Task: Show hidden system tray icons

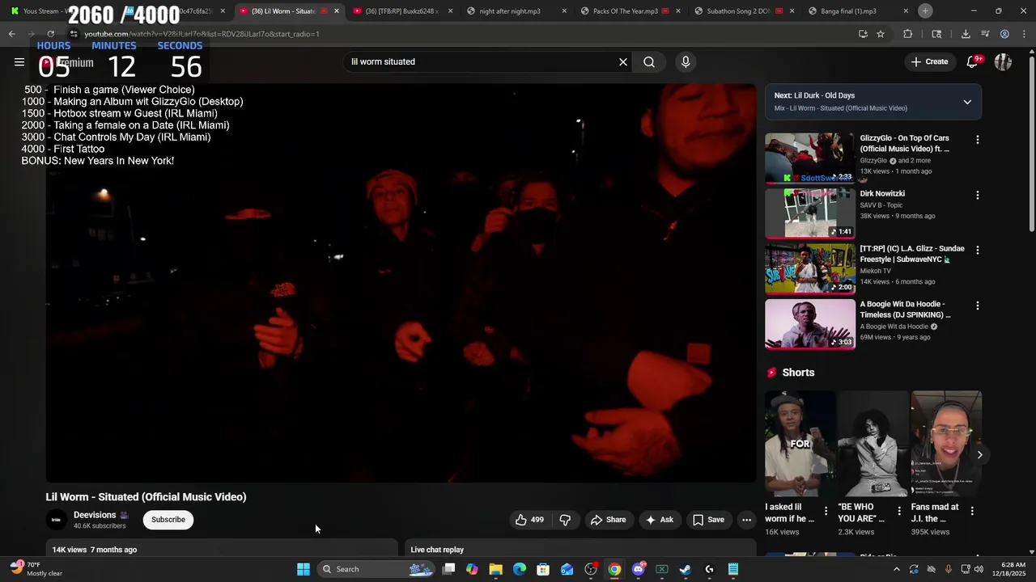Action: coord(897,569)
